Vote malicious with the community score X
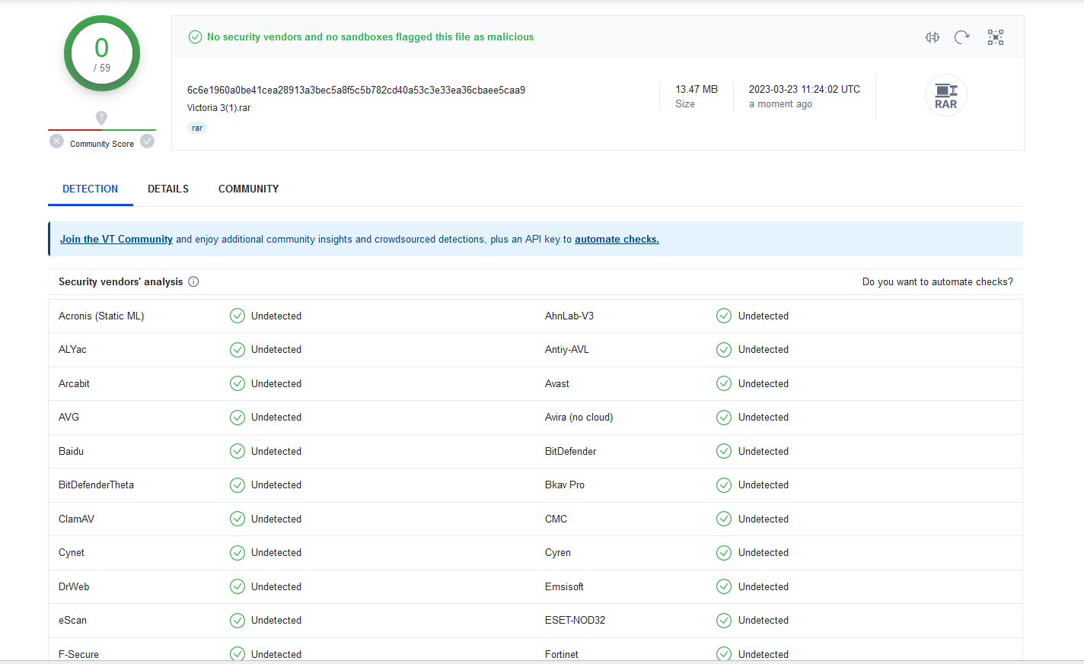1084x664 pixels. [56, 141]
